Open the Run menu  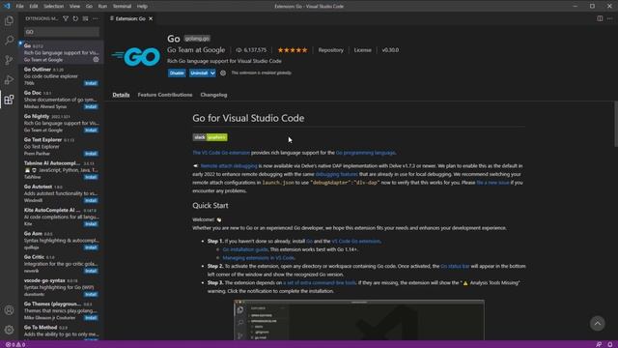pos(102,7)
